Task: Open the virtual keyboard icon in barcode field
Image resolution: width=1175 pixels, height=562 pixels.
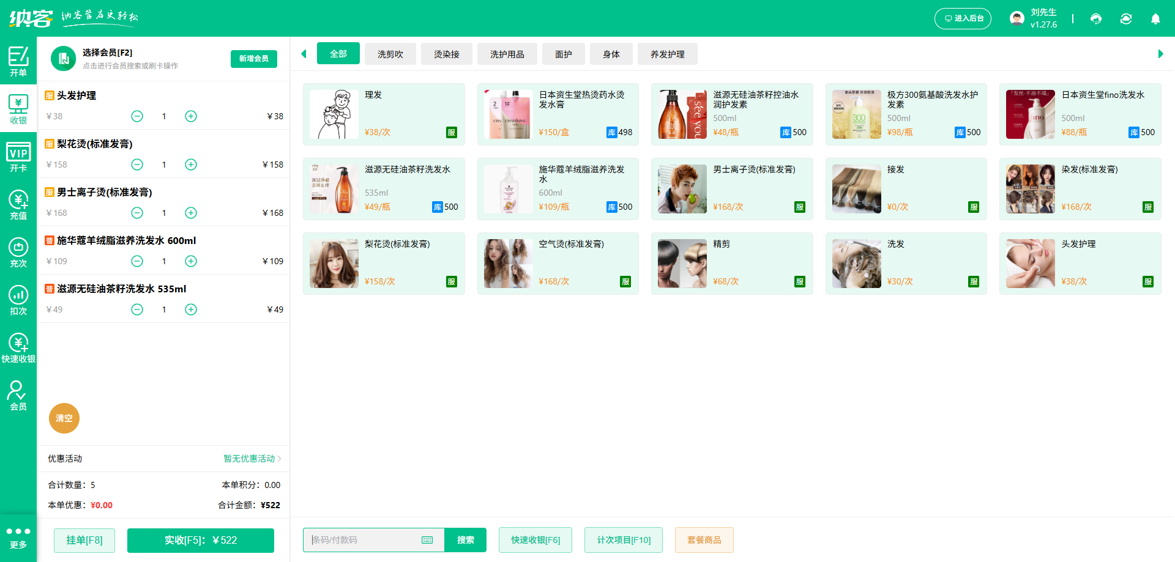Action: point(427,540)
